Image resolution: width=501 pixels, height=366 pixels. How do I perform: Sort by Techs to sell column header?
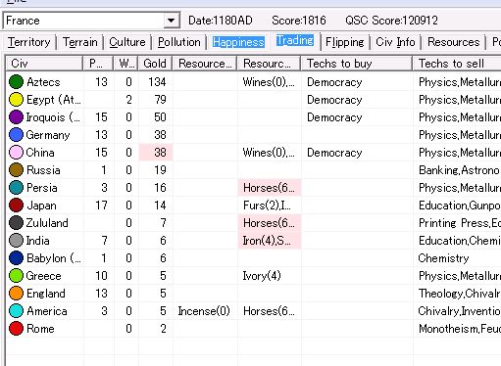coord(457,64)
